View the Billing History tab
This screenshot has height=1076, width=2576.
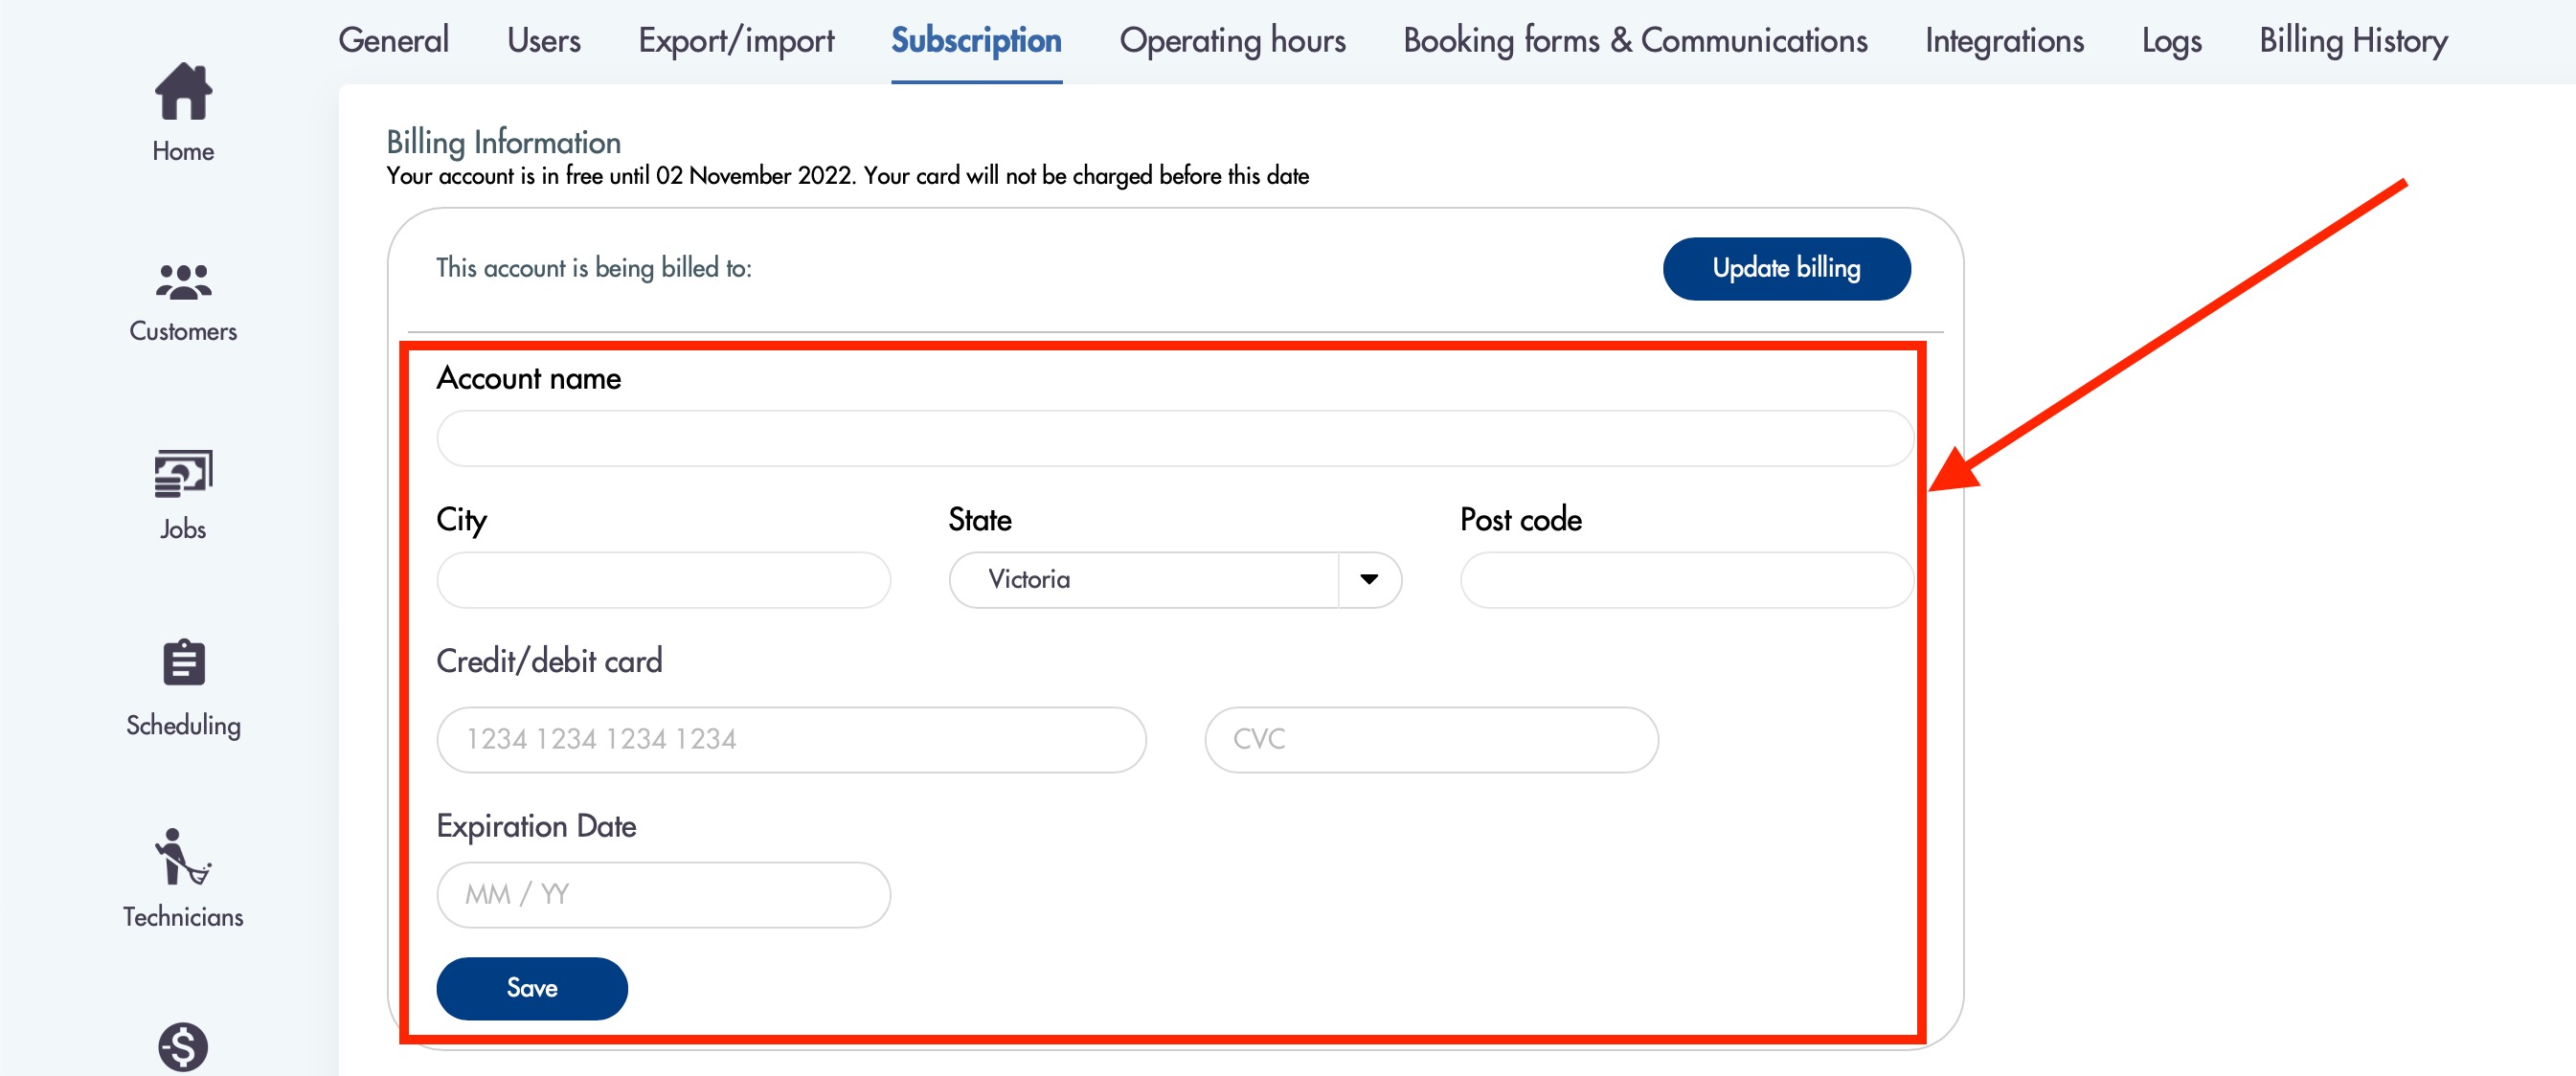tap(2353, 40)
